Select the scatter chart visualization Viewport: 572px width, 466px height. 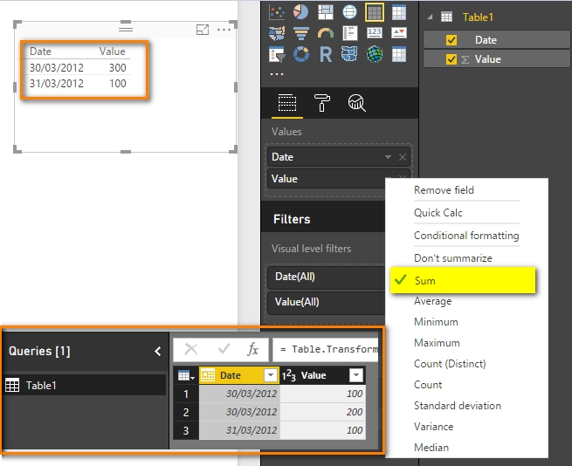[x=277, y=12]
